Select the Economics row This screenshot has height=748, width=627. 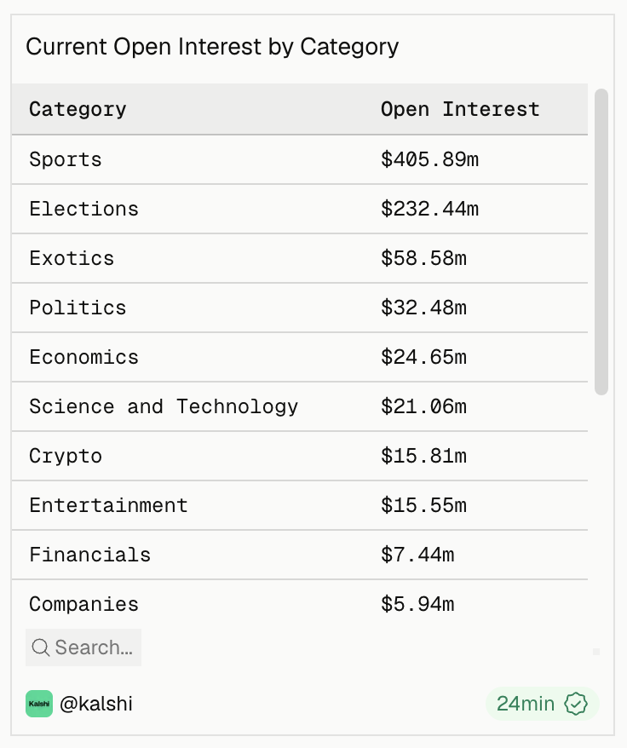tap(300, 357)
